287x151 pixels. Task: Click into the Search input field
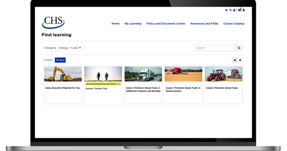click(x=215, y=48)
